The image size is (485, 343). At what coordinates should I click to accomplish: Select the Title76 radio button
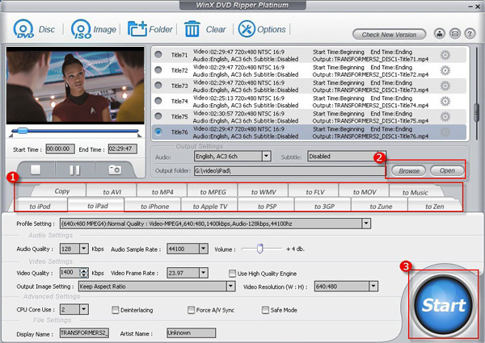pyautogui.click(x=158, y=132)
